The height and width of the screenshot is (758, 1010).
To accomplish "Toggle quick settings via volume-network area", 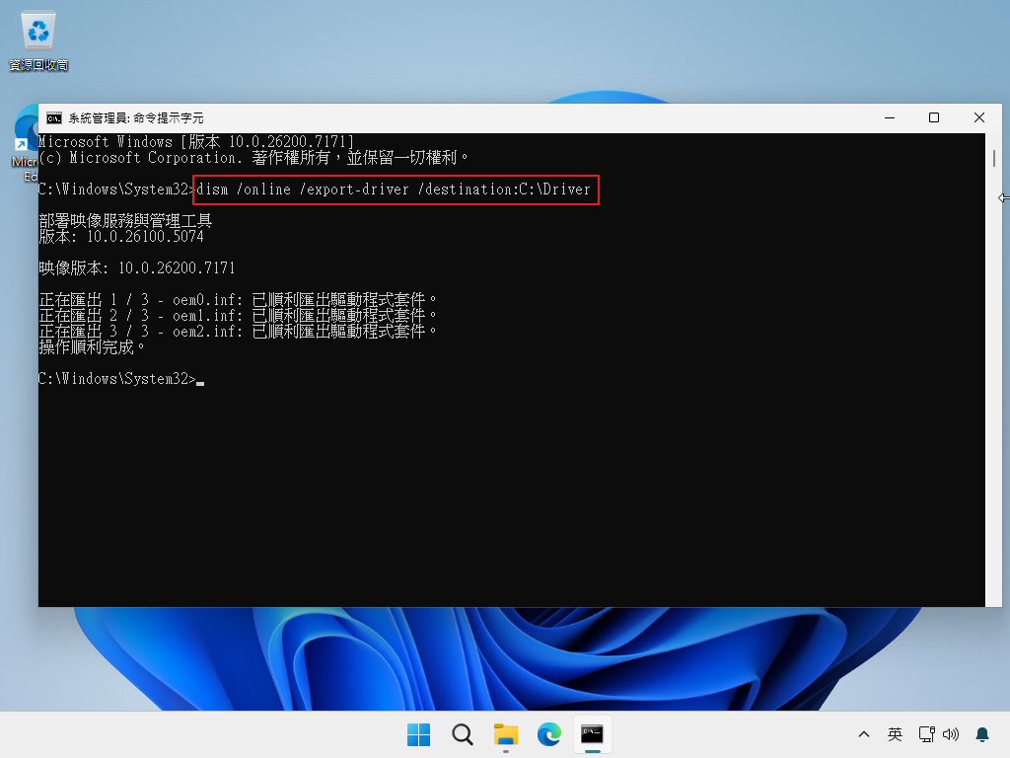I will [x=939, y=734].
